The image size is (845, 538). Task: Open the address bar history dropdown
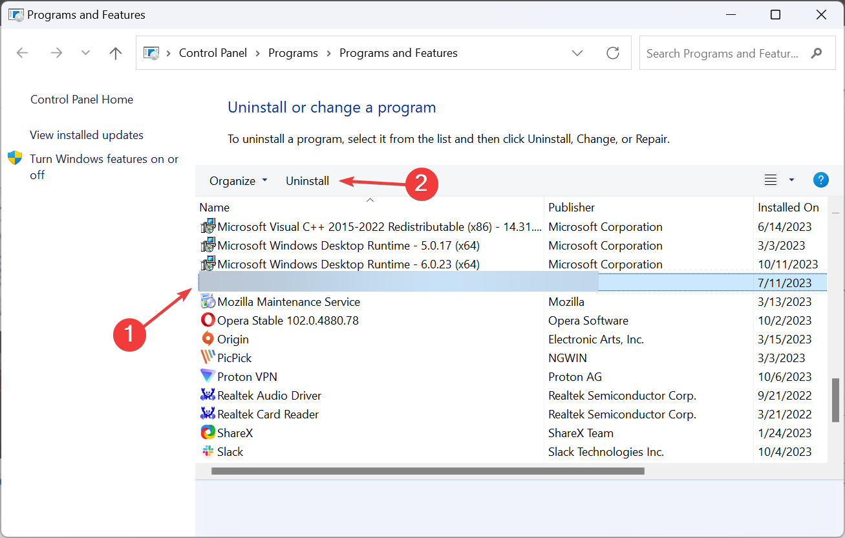point(577,53)
